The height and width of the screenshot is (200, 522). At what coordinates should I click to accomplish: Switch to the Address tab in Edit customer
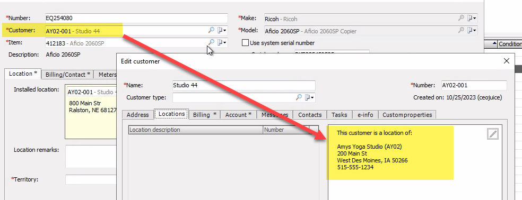tap(138, 115)
